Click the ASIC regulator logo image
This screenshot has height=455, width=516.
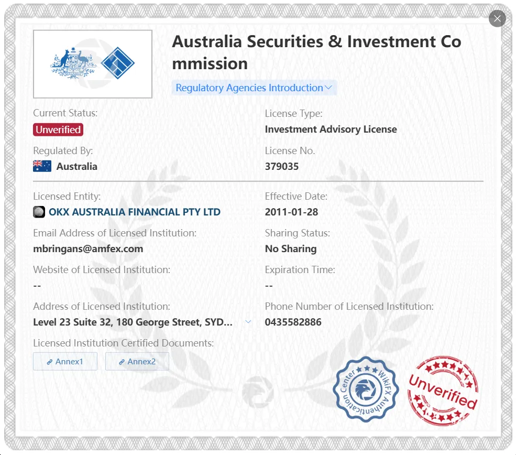coord(93,64)
